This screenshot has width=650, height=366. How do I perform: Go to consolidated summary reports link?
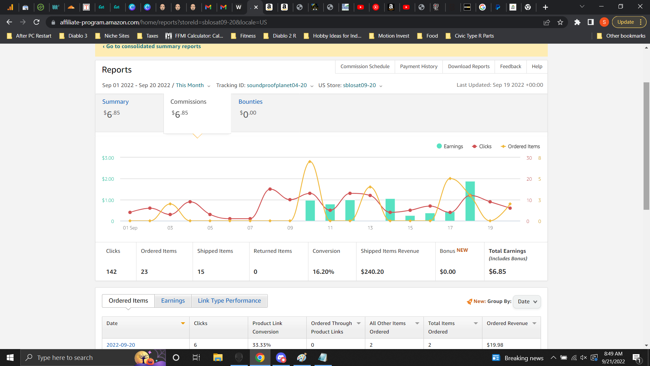tap(152, 46)
